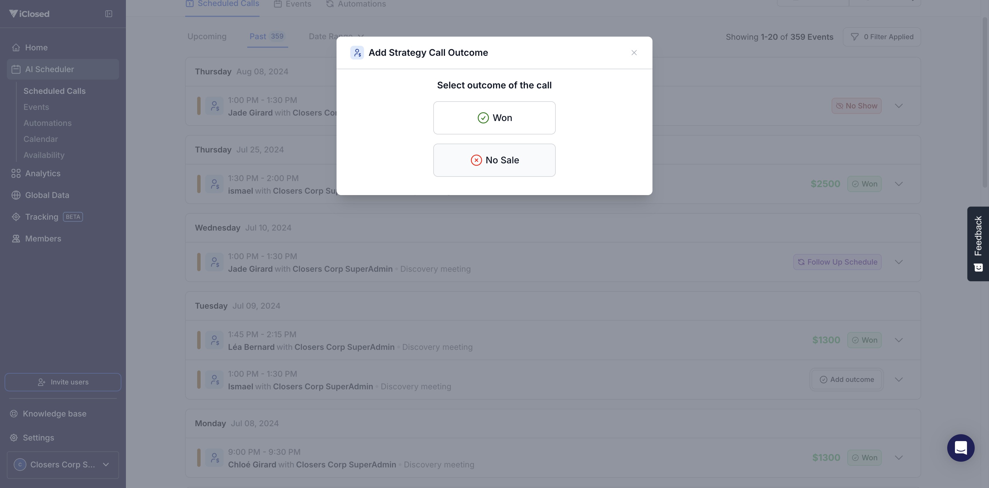This screenshot has width=989, height=488.
Task: Click the Tracking target icon
Action: click(x=16, y=217)
